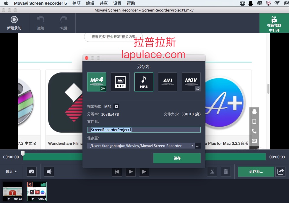
Task: Close the 另存为 dialog
Action: (87, 58)
